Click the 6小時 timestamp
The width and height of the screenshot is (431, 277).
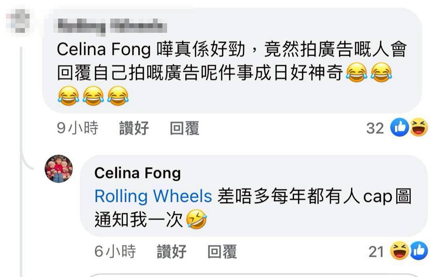click(115, 252)
